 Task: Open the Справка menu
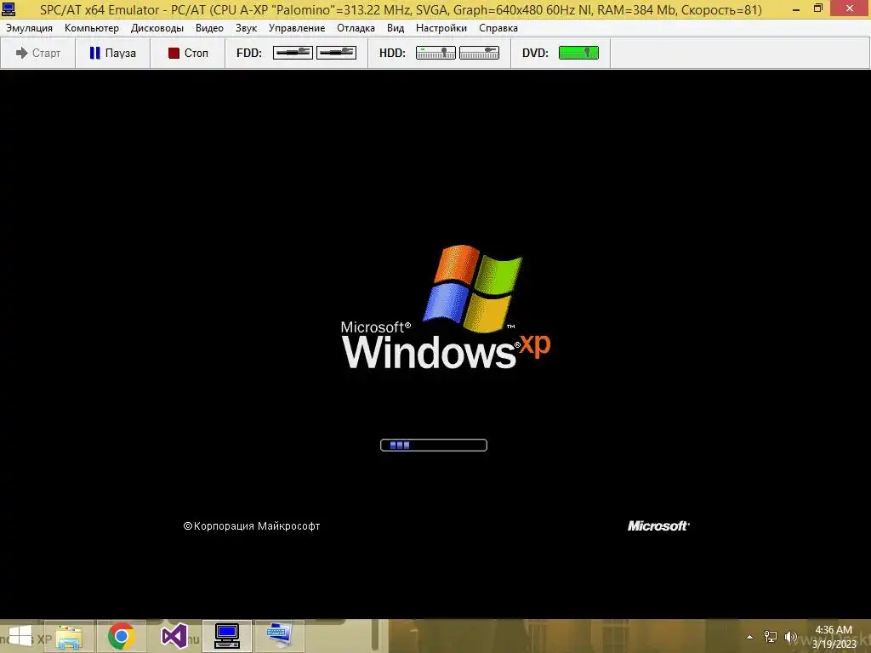[x=498, y=28]
